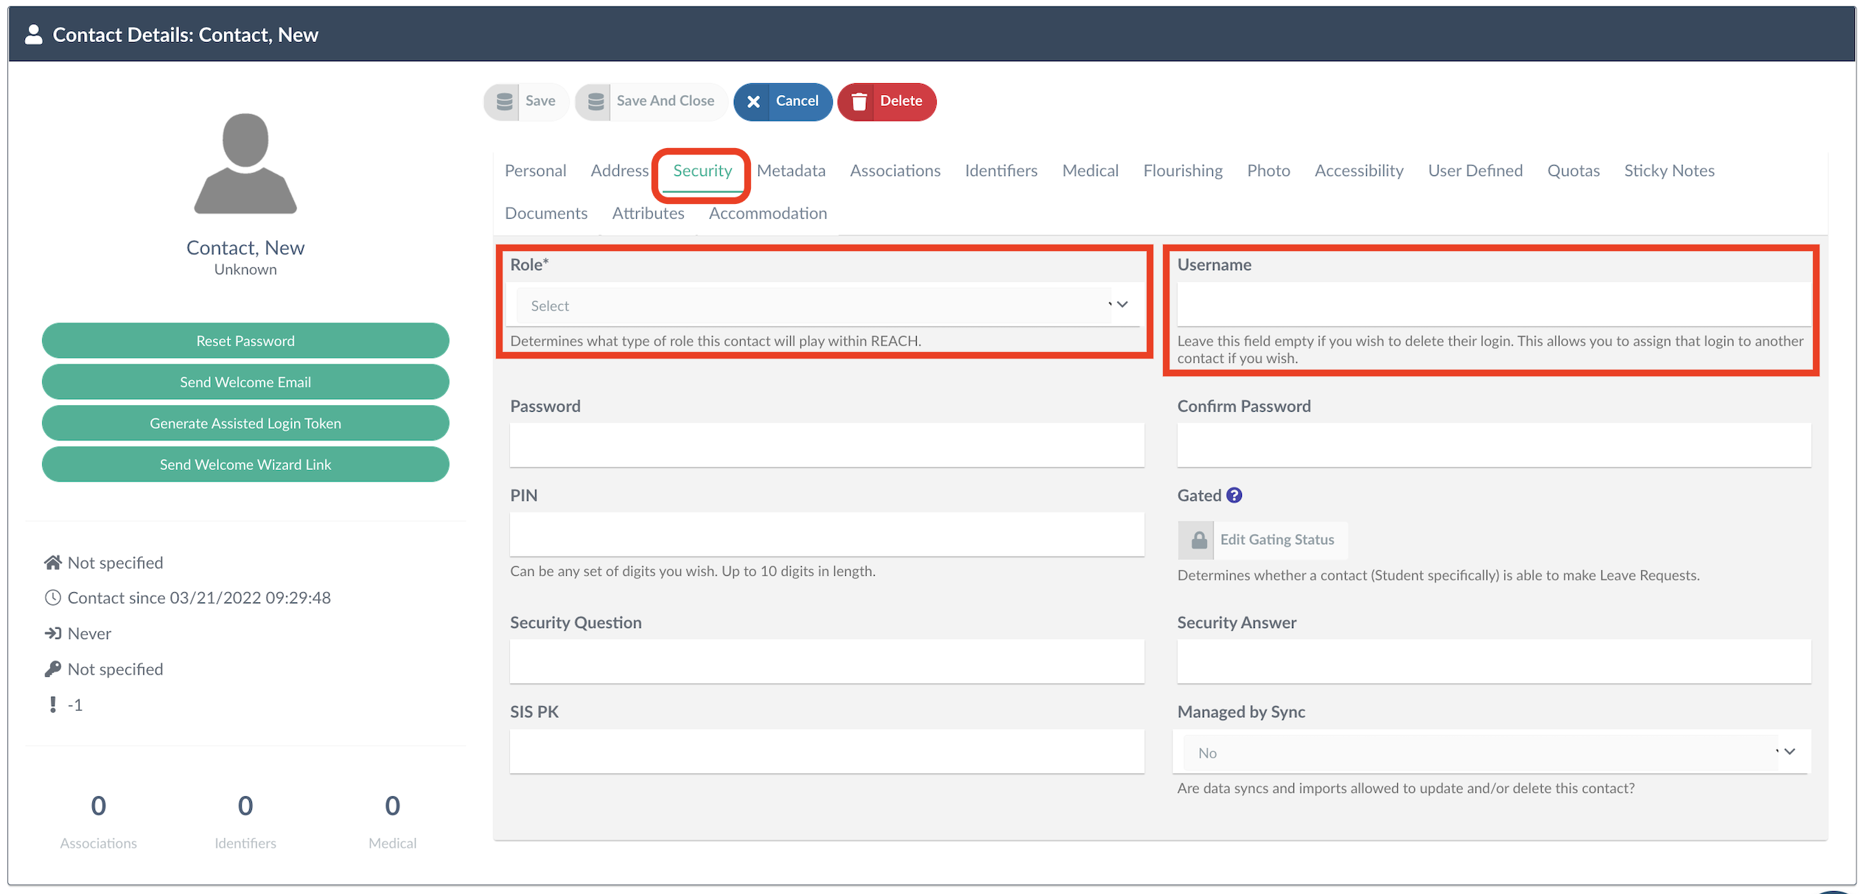Click the database icon on Save And Close
Screen dimensions: 1866x894
point(595,102)
